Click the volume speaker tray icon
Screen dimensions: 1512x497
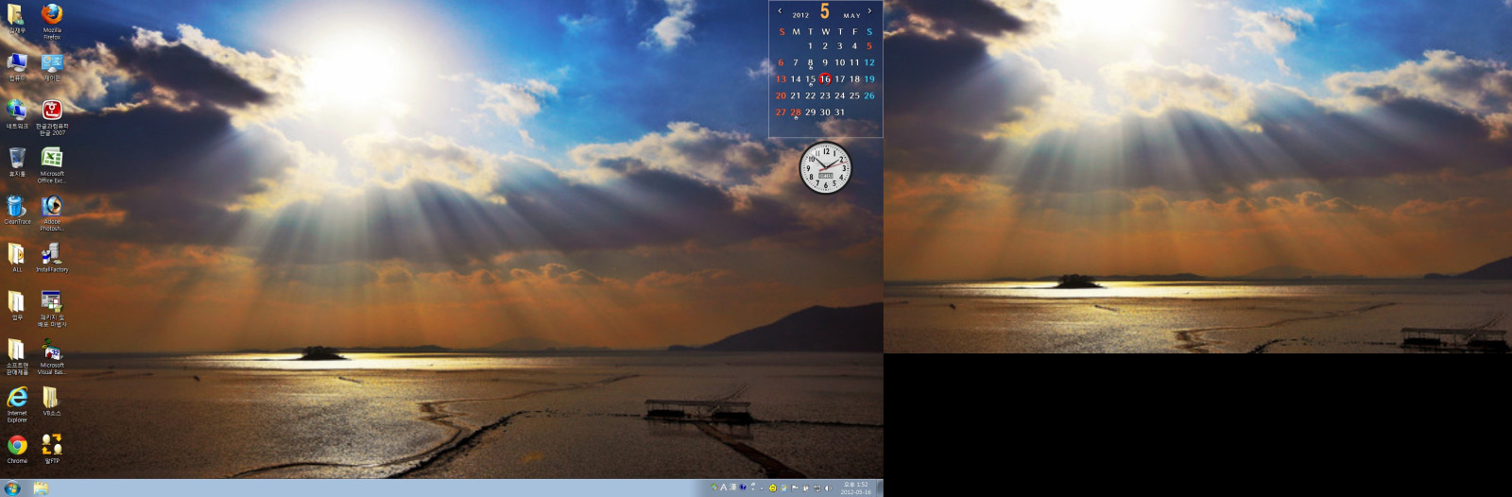pyautogui.click(x=828, y=488)
